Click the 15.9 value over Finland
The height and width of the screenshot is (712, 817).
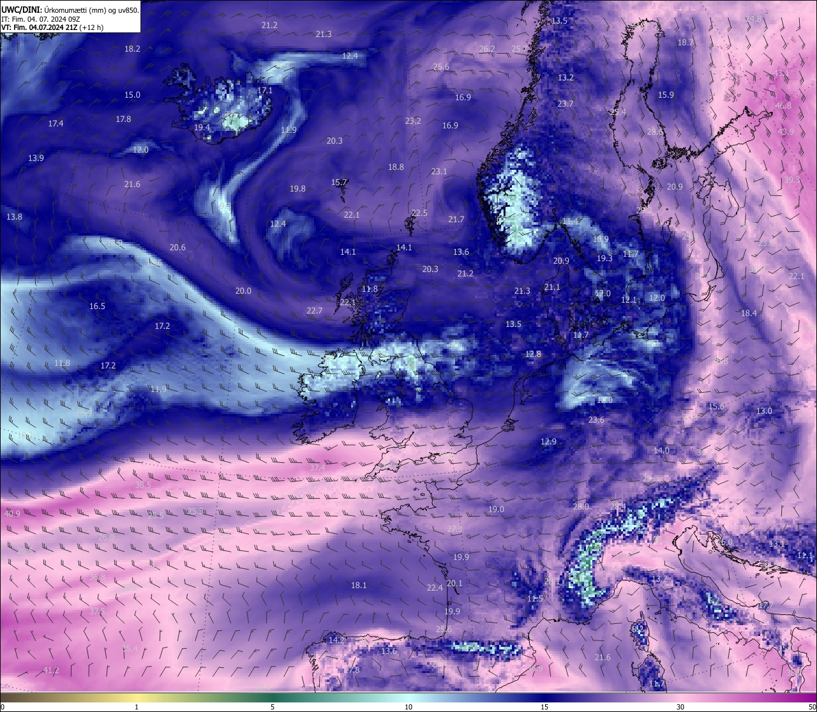[x=666, y=95]
